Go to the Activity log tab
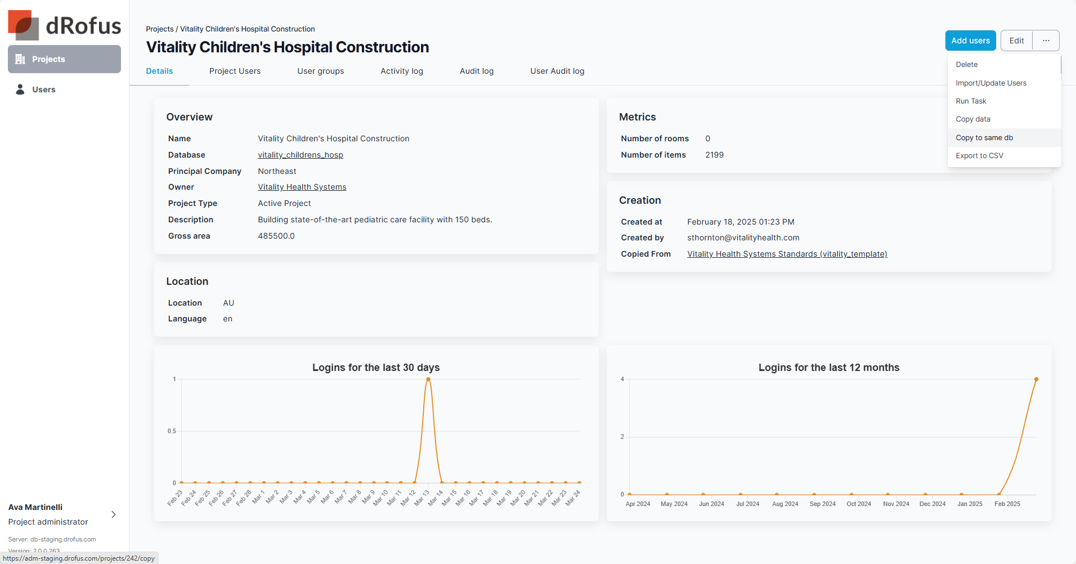The width and height of the screenshot is (1076, 564). (401, 71)
